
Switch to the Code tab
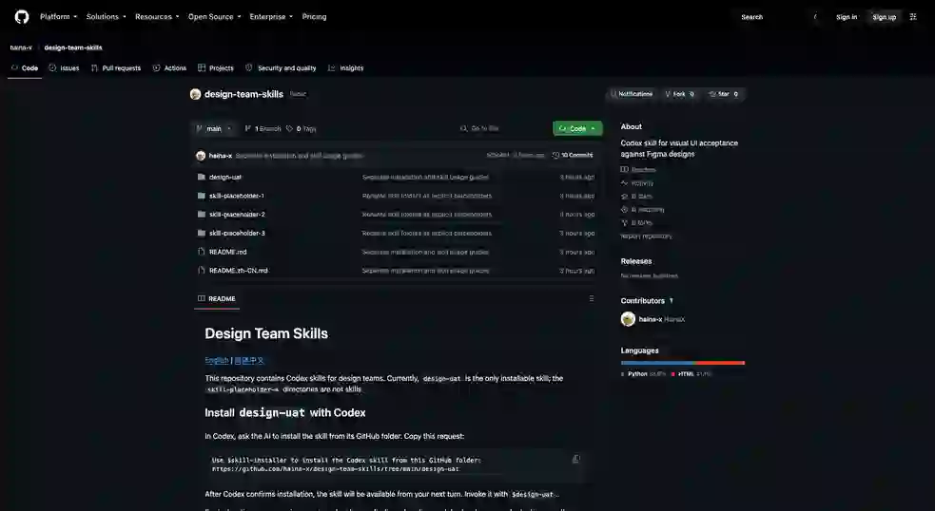pyautogui.click(x=25, y=67)
